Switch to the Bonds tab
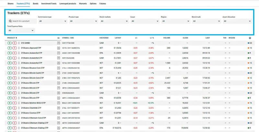Screen dimensions: 259x132 click(x=36, y=4)
